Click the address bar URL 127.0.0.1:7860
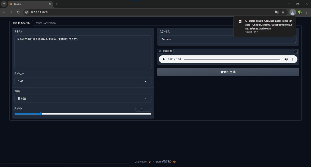Screen dimensions: 311x167 click(x=39, y=12)
